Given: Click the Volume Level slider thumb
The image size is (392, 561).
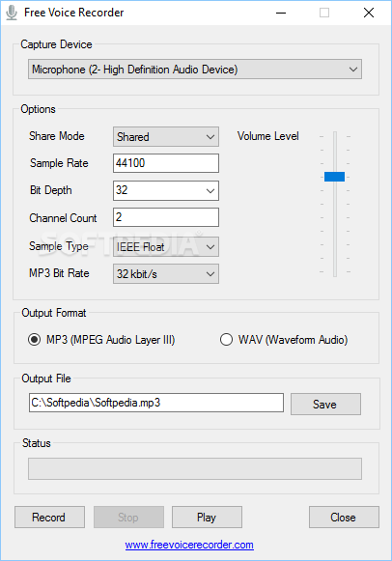Looking at the screenshot, I should pos(334,177).
